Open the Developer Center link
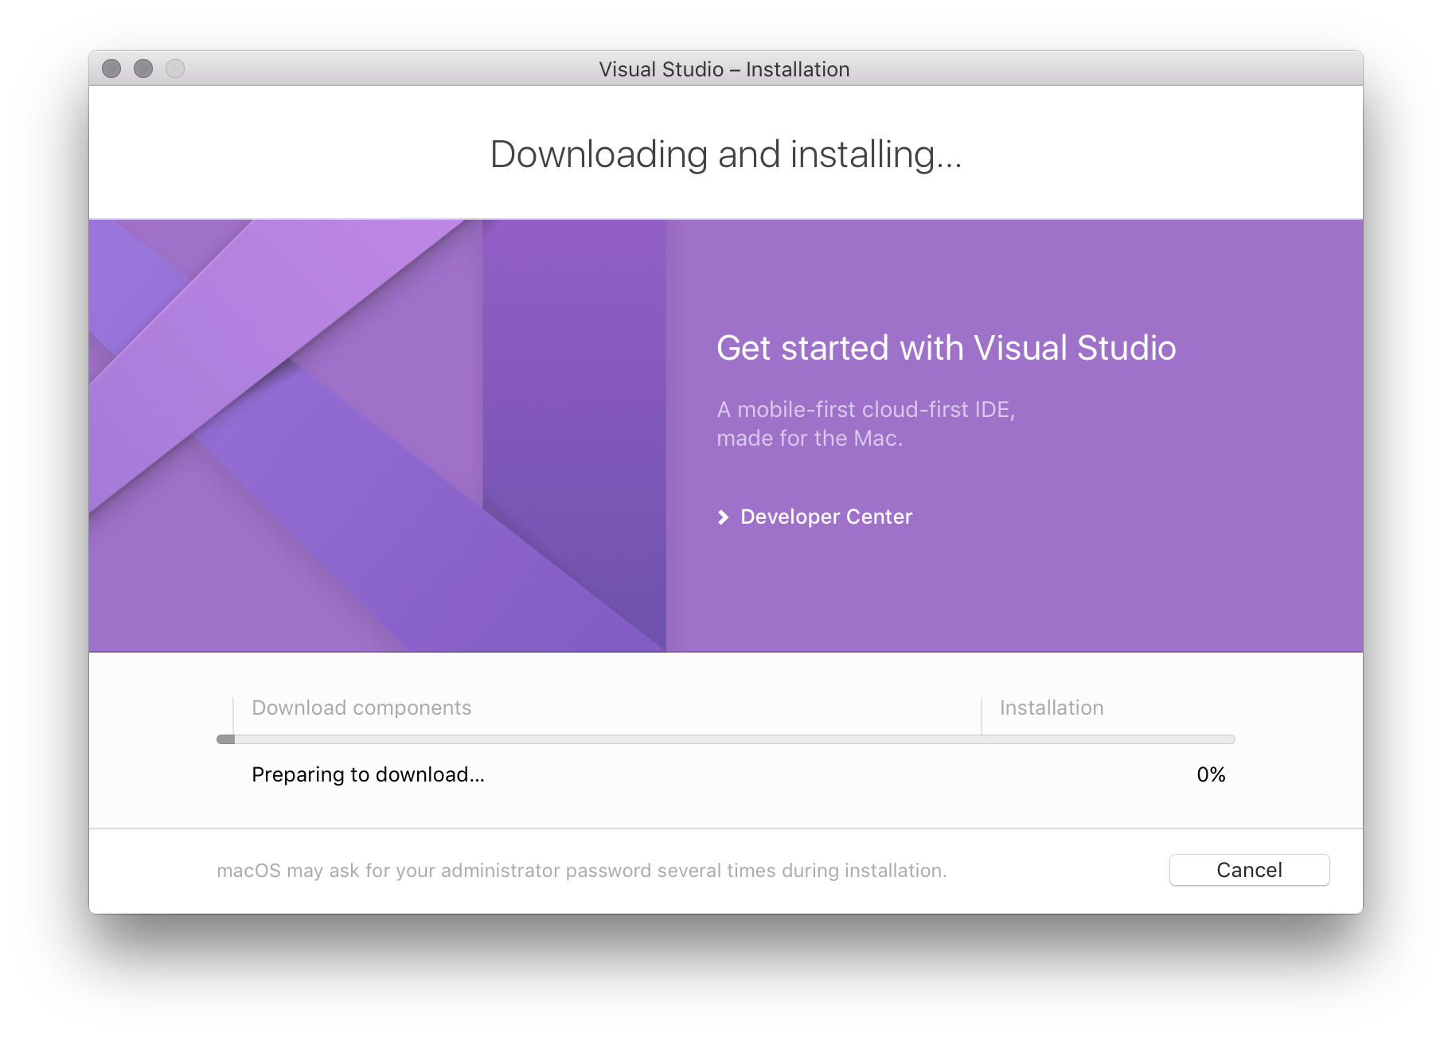This screenshot has width=1452, height=1041. (x=826, y=517)
